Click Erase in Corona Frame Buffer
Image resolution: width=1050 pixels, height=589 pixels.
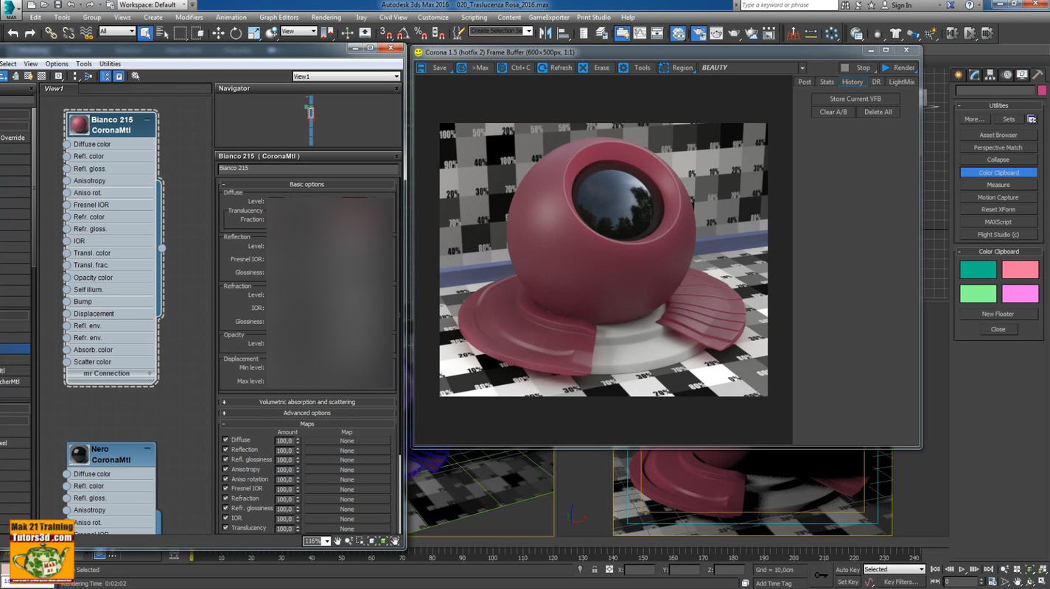click(x=595, y=68)
